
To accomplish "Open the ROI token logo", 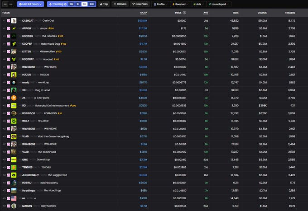I will click(14, 106).
